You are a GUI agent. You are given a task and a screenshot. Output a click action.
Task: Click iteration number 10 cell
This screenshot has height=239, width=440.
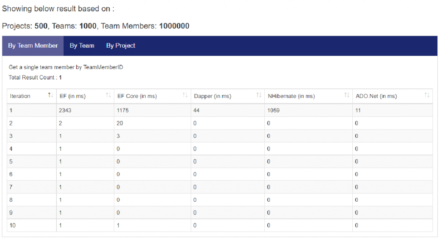32,225
